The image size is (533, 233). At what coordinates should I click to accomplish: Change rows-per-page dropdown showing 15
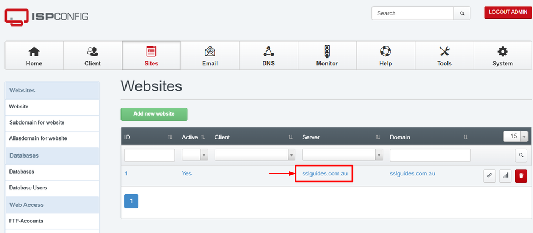click(x=515, y=136)
